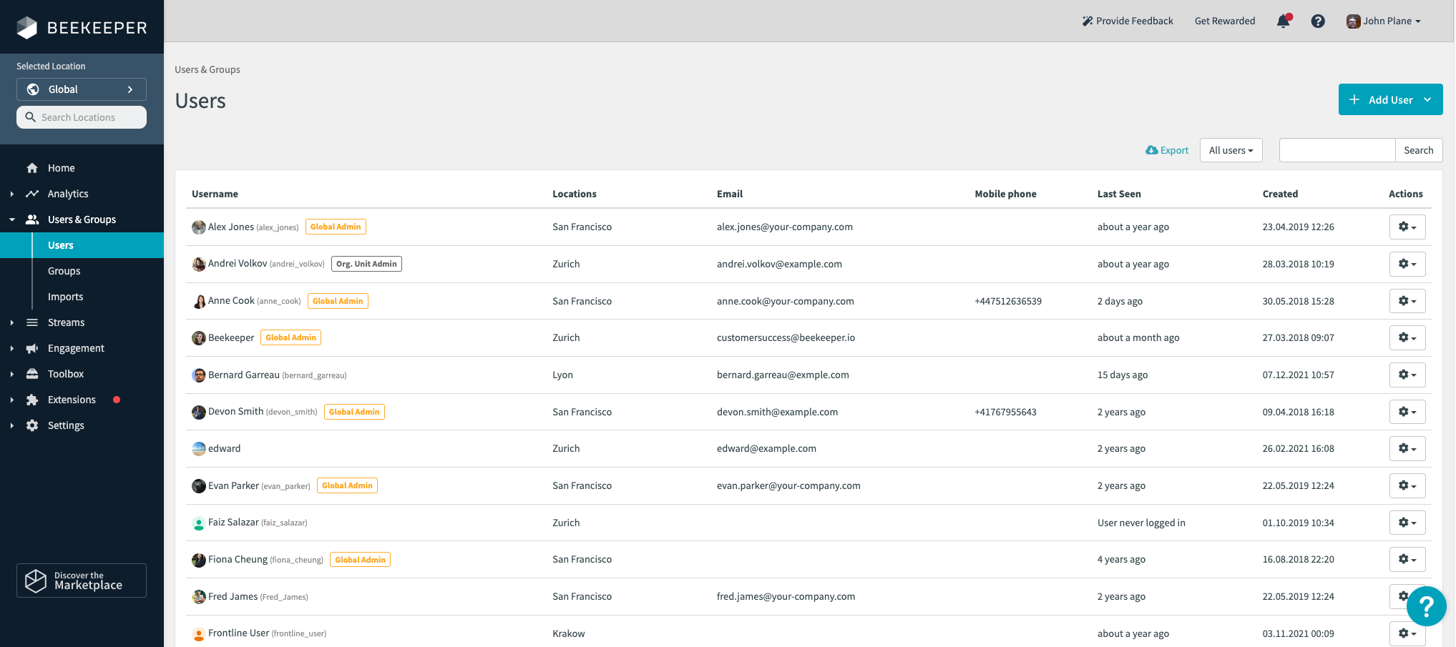The image size is (1456, 647).
Task: Click the Global location selector
Action: pyautogui.click(x=81, y=89)
